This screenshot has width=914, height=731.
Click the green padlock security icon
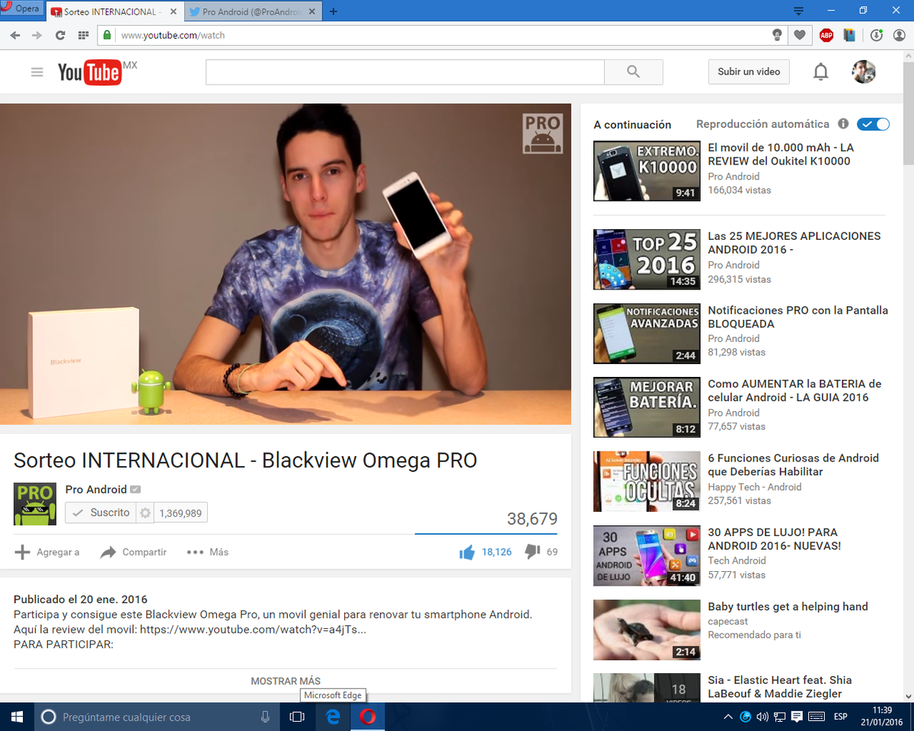pyautogui.click(x=107, y=35)
